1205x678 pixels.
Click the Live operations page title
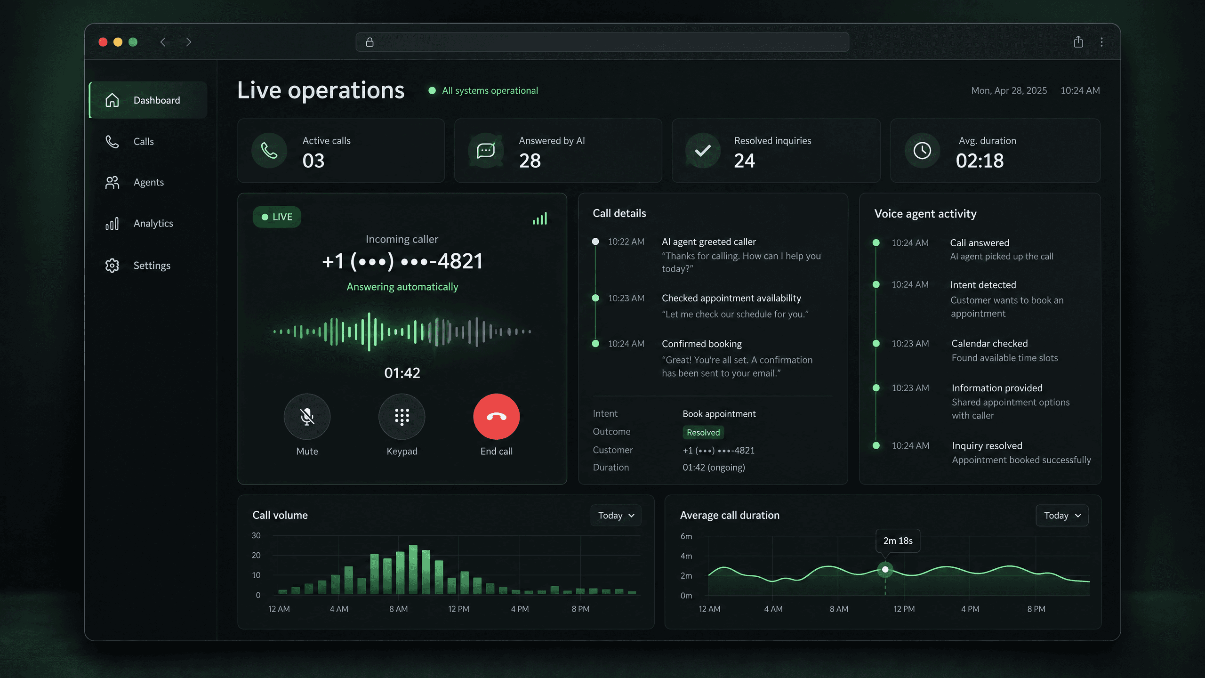pyautogui.click(x=321, y=90)
